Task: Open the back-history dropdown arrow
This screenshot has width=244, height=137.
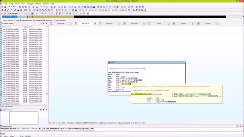Action: [11, 7]
